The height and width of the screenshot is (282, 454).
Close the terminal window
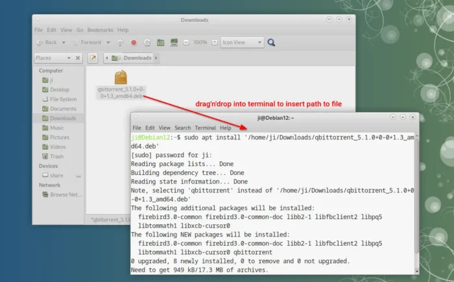coord(413,117)
